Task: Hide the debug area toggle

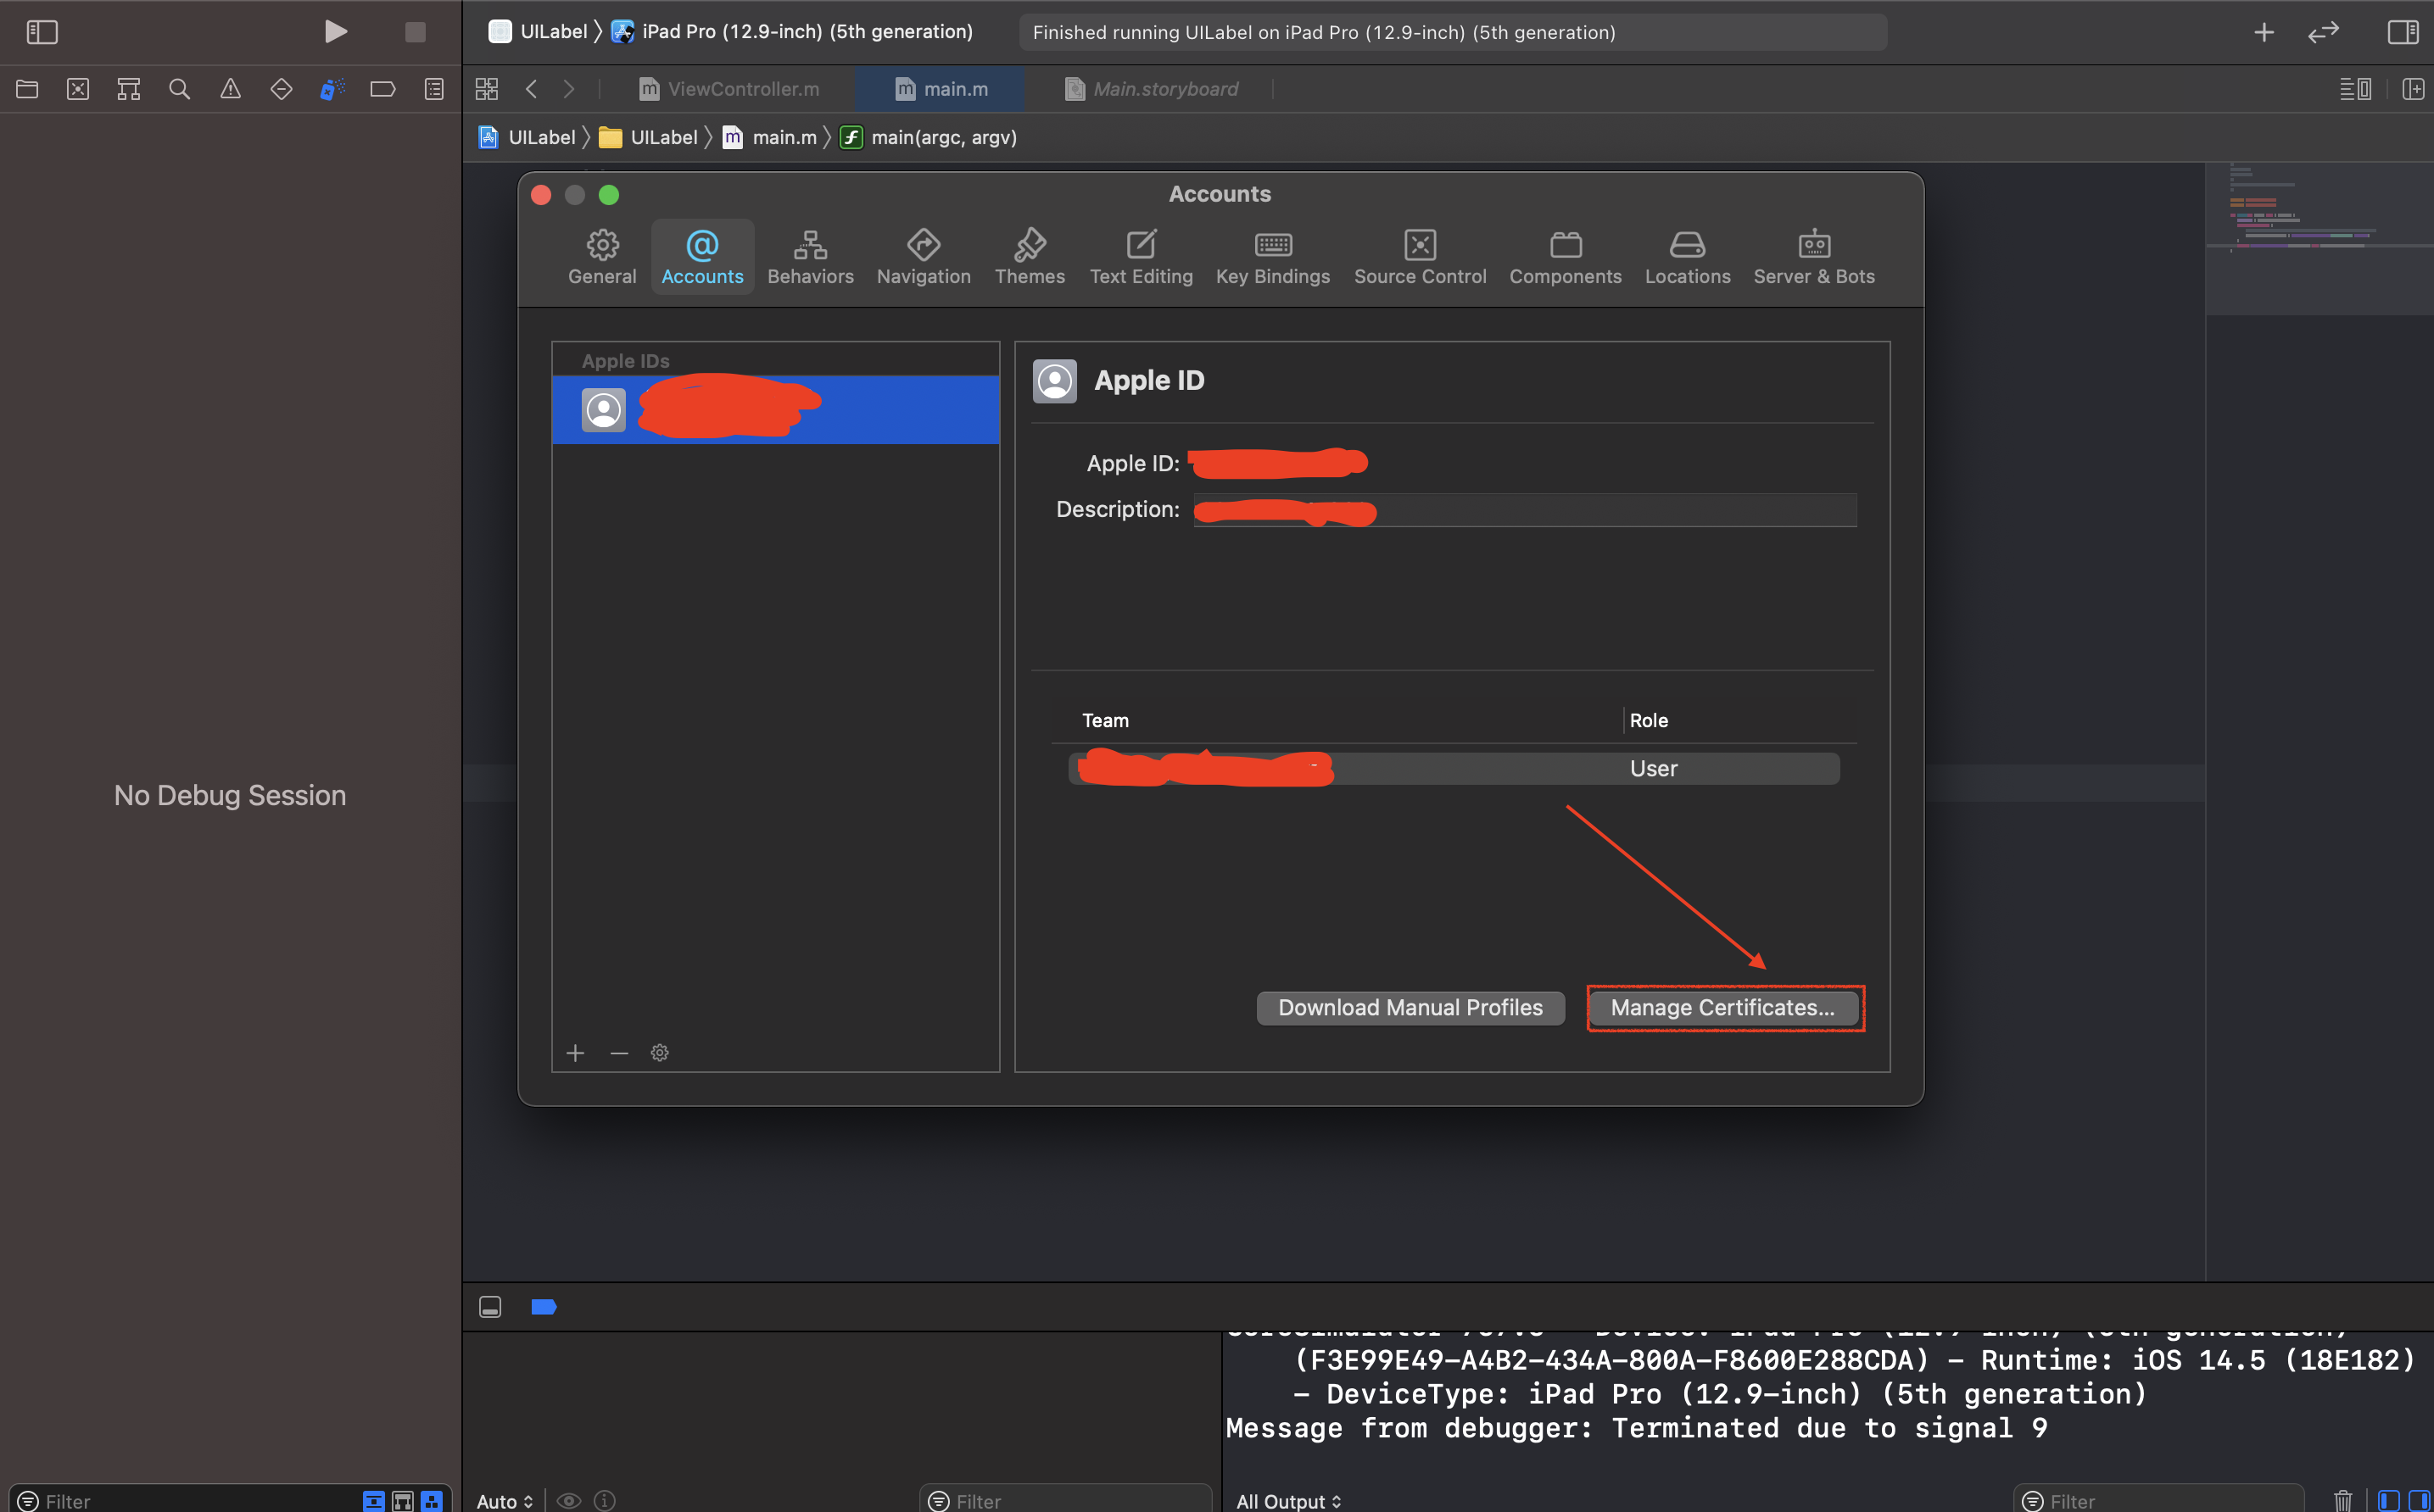Action: pyautogui.click(x=490, y=1307)
